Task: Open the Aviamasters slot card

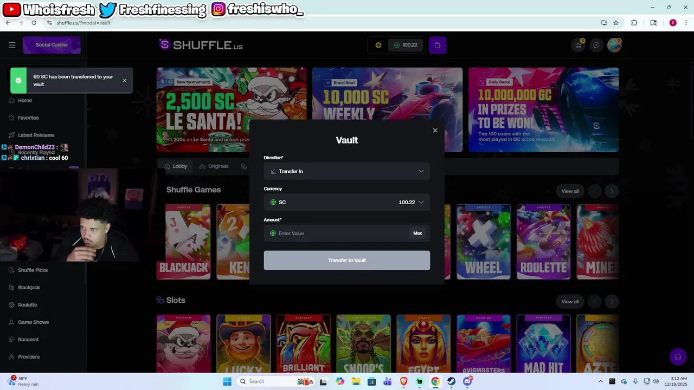Action: (483, 344)
